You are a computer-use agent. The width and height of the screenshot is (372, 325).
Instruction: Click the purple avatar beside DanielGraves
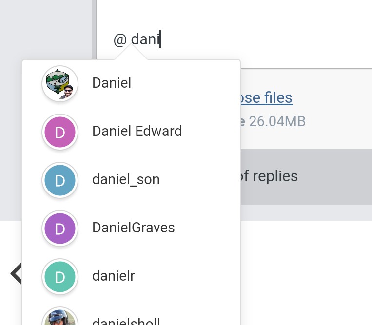tap(60, 228)
